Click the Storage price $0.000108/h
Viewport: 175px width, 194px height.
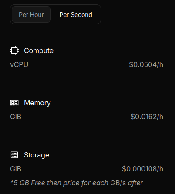pos(143,169)
